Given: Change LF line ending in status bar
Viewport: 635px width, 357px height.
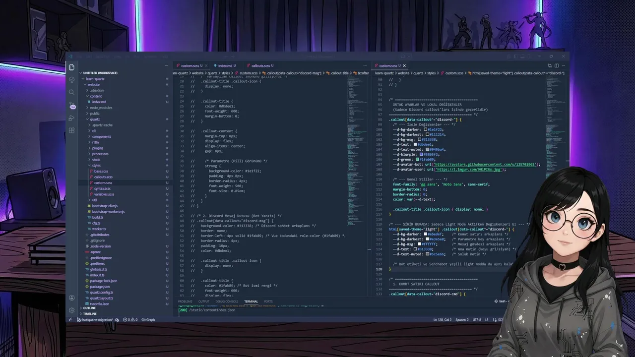Looking at the screenshot, I should [x=487, y=320].
